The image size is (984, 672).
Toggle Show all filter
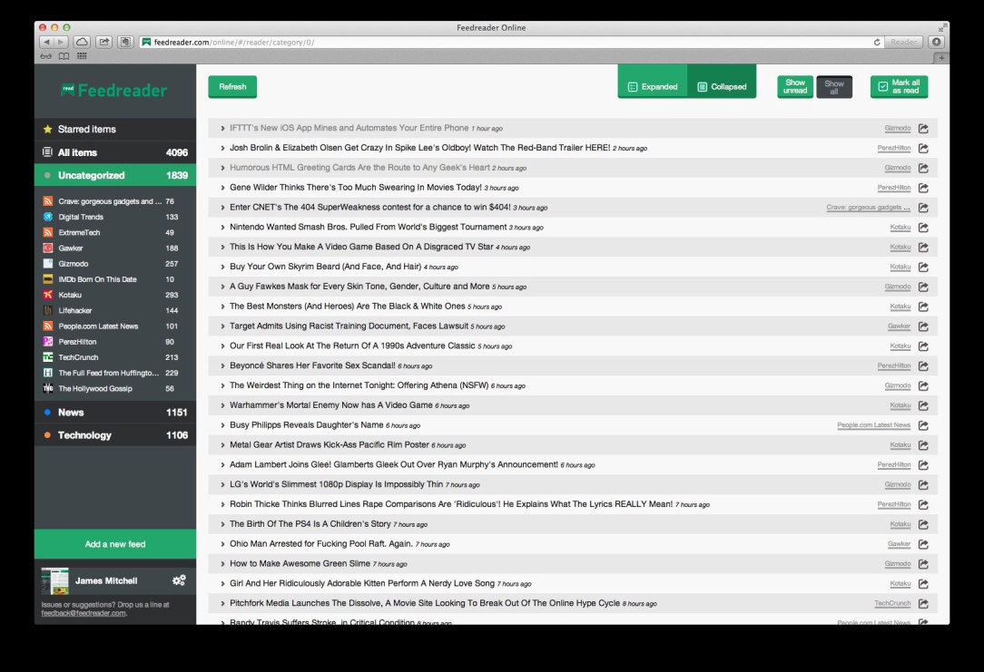pyautogui.click(x=834, y=87)
